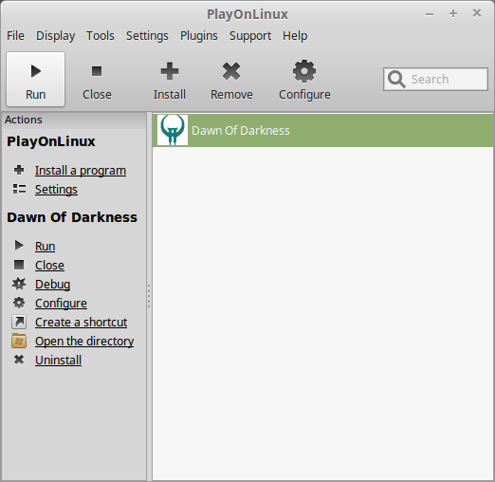Click X icon beside Uninstall
Image resolution: width=495 pixels, height=482 pixels.
[19, 360]
